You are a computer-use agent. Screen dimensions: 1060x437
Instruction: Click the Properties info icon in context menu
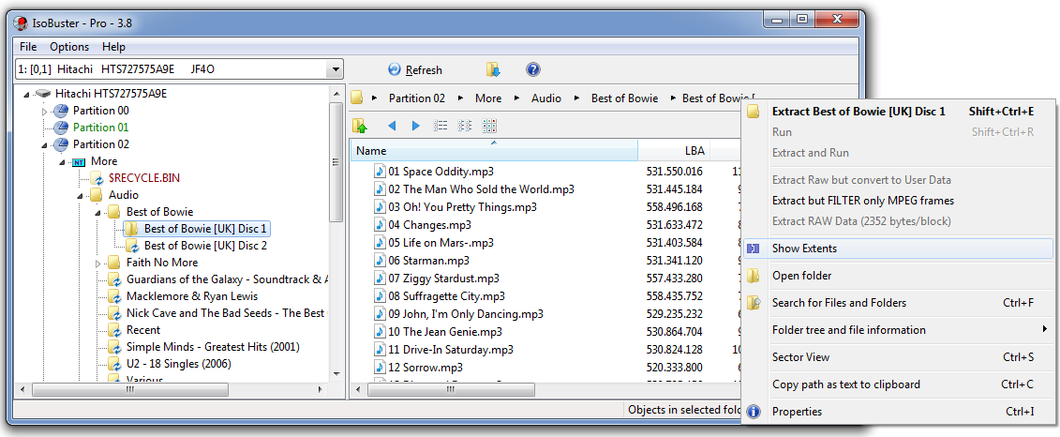[754, 412]
